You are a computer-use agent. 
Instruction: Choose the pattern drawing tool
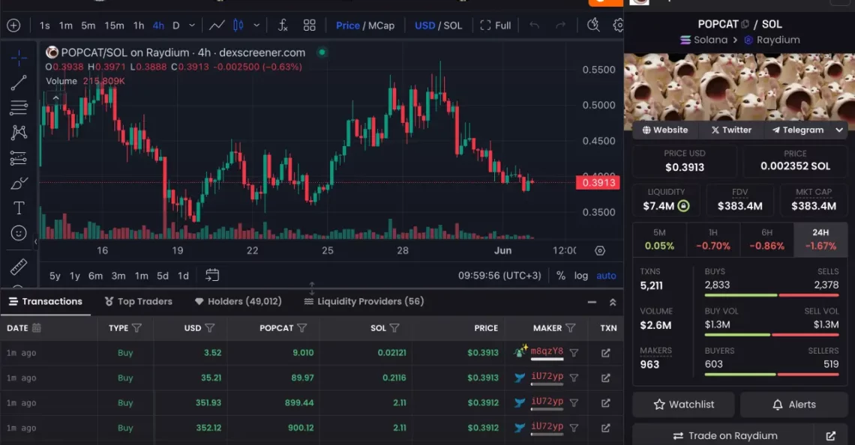click(x=19, y=133)
